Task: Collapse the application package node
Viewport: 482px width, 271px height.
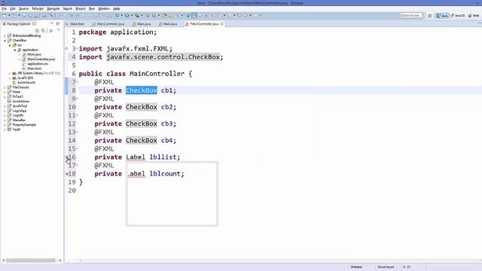Action: [14, 50]
